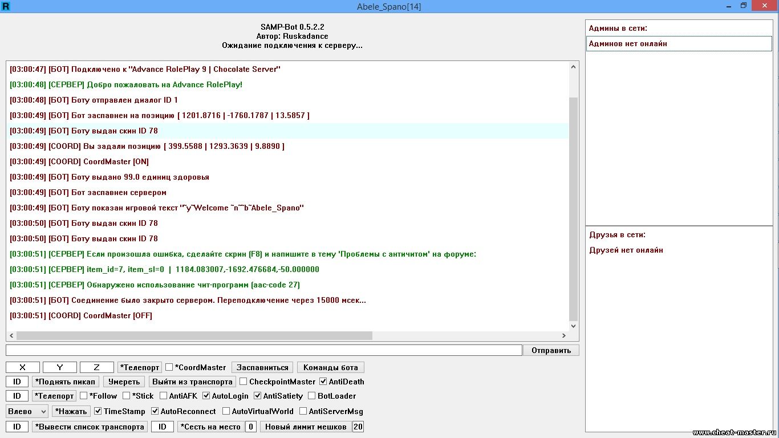Select log line Боту выдано 99.0 единиц здоровья
The width and height of the screenshot is (779, 438).
click(287, 177)
